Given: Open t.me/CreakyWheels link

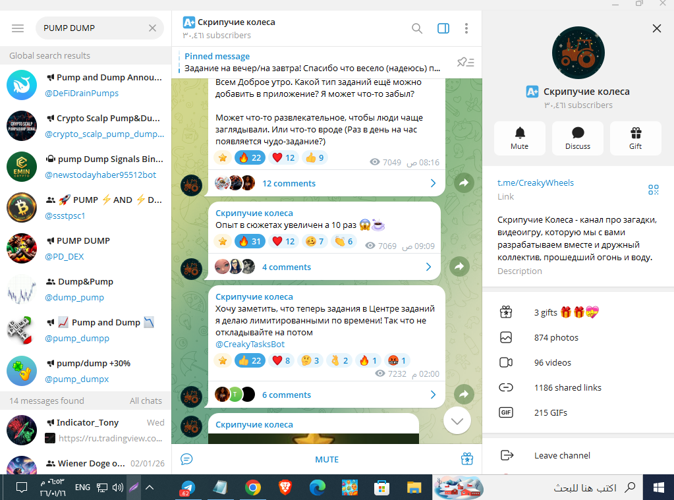Looking at the screenshot, I should coord(536,182).
